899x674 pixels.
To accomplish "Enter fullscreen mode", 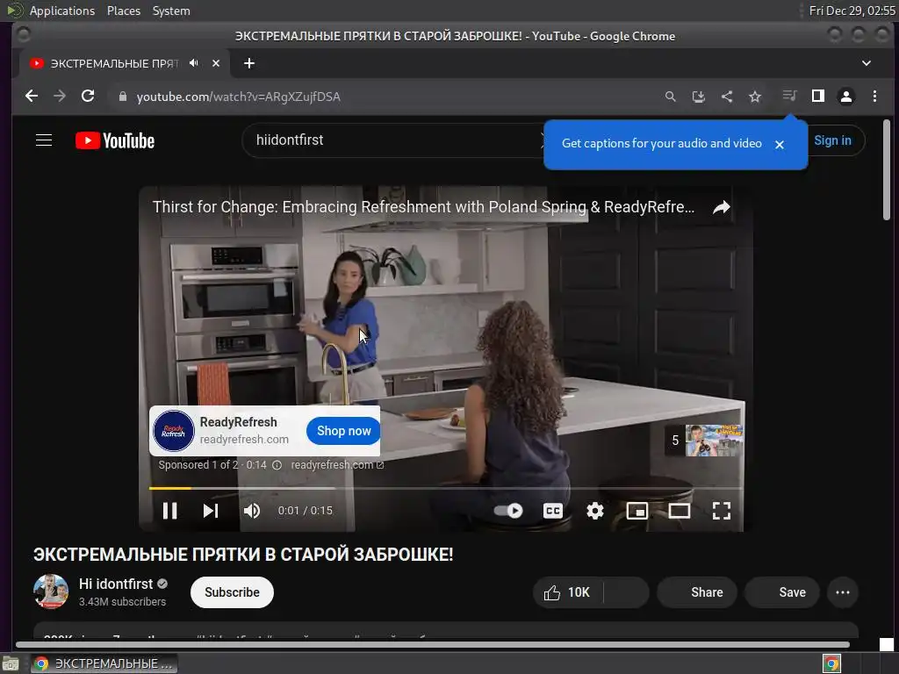I will pos(722,510).
